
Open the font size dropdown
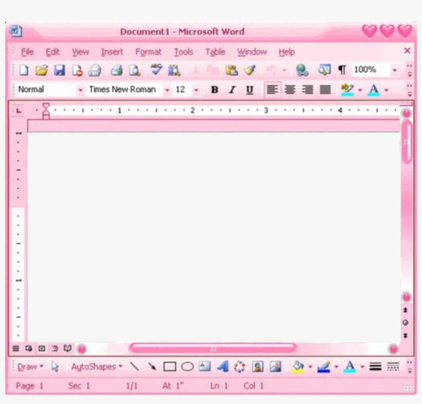196,89
